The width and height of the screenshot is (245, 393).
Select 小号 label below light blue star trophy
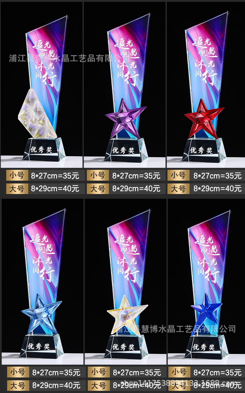(x=18, y=372)
